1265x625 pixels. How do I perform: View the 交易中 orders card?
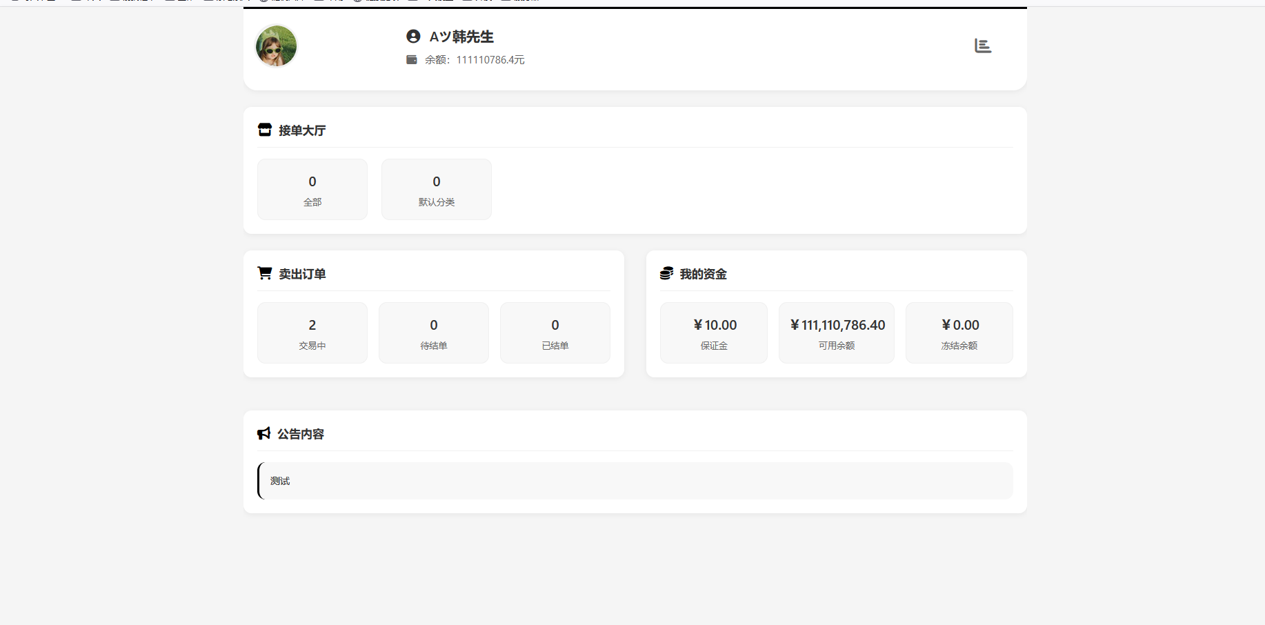coord(312,333)
